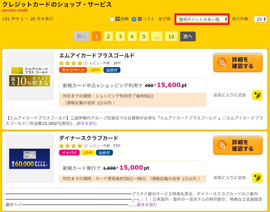The width and height of the screenshot is (270, 212).
Task: Open the 表示件数 20 dropdown
Action: pos(261,19)
